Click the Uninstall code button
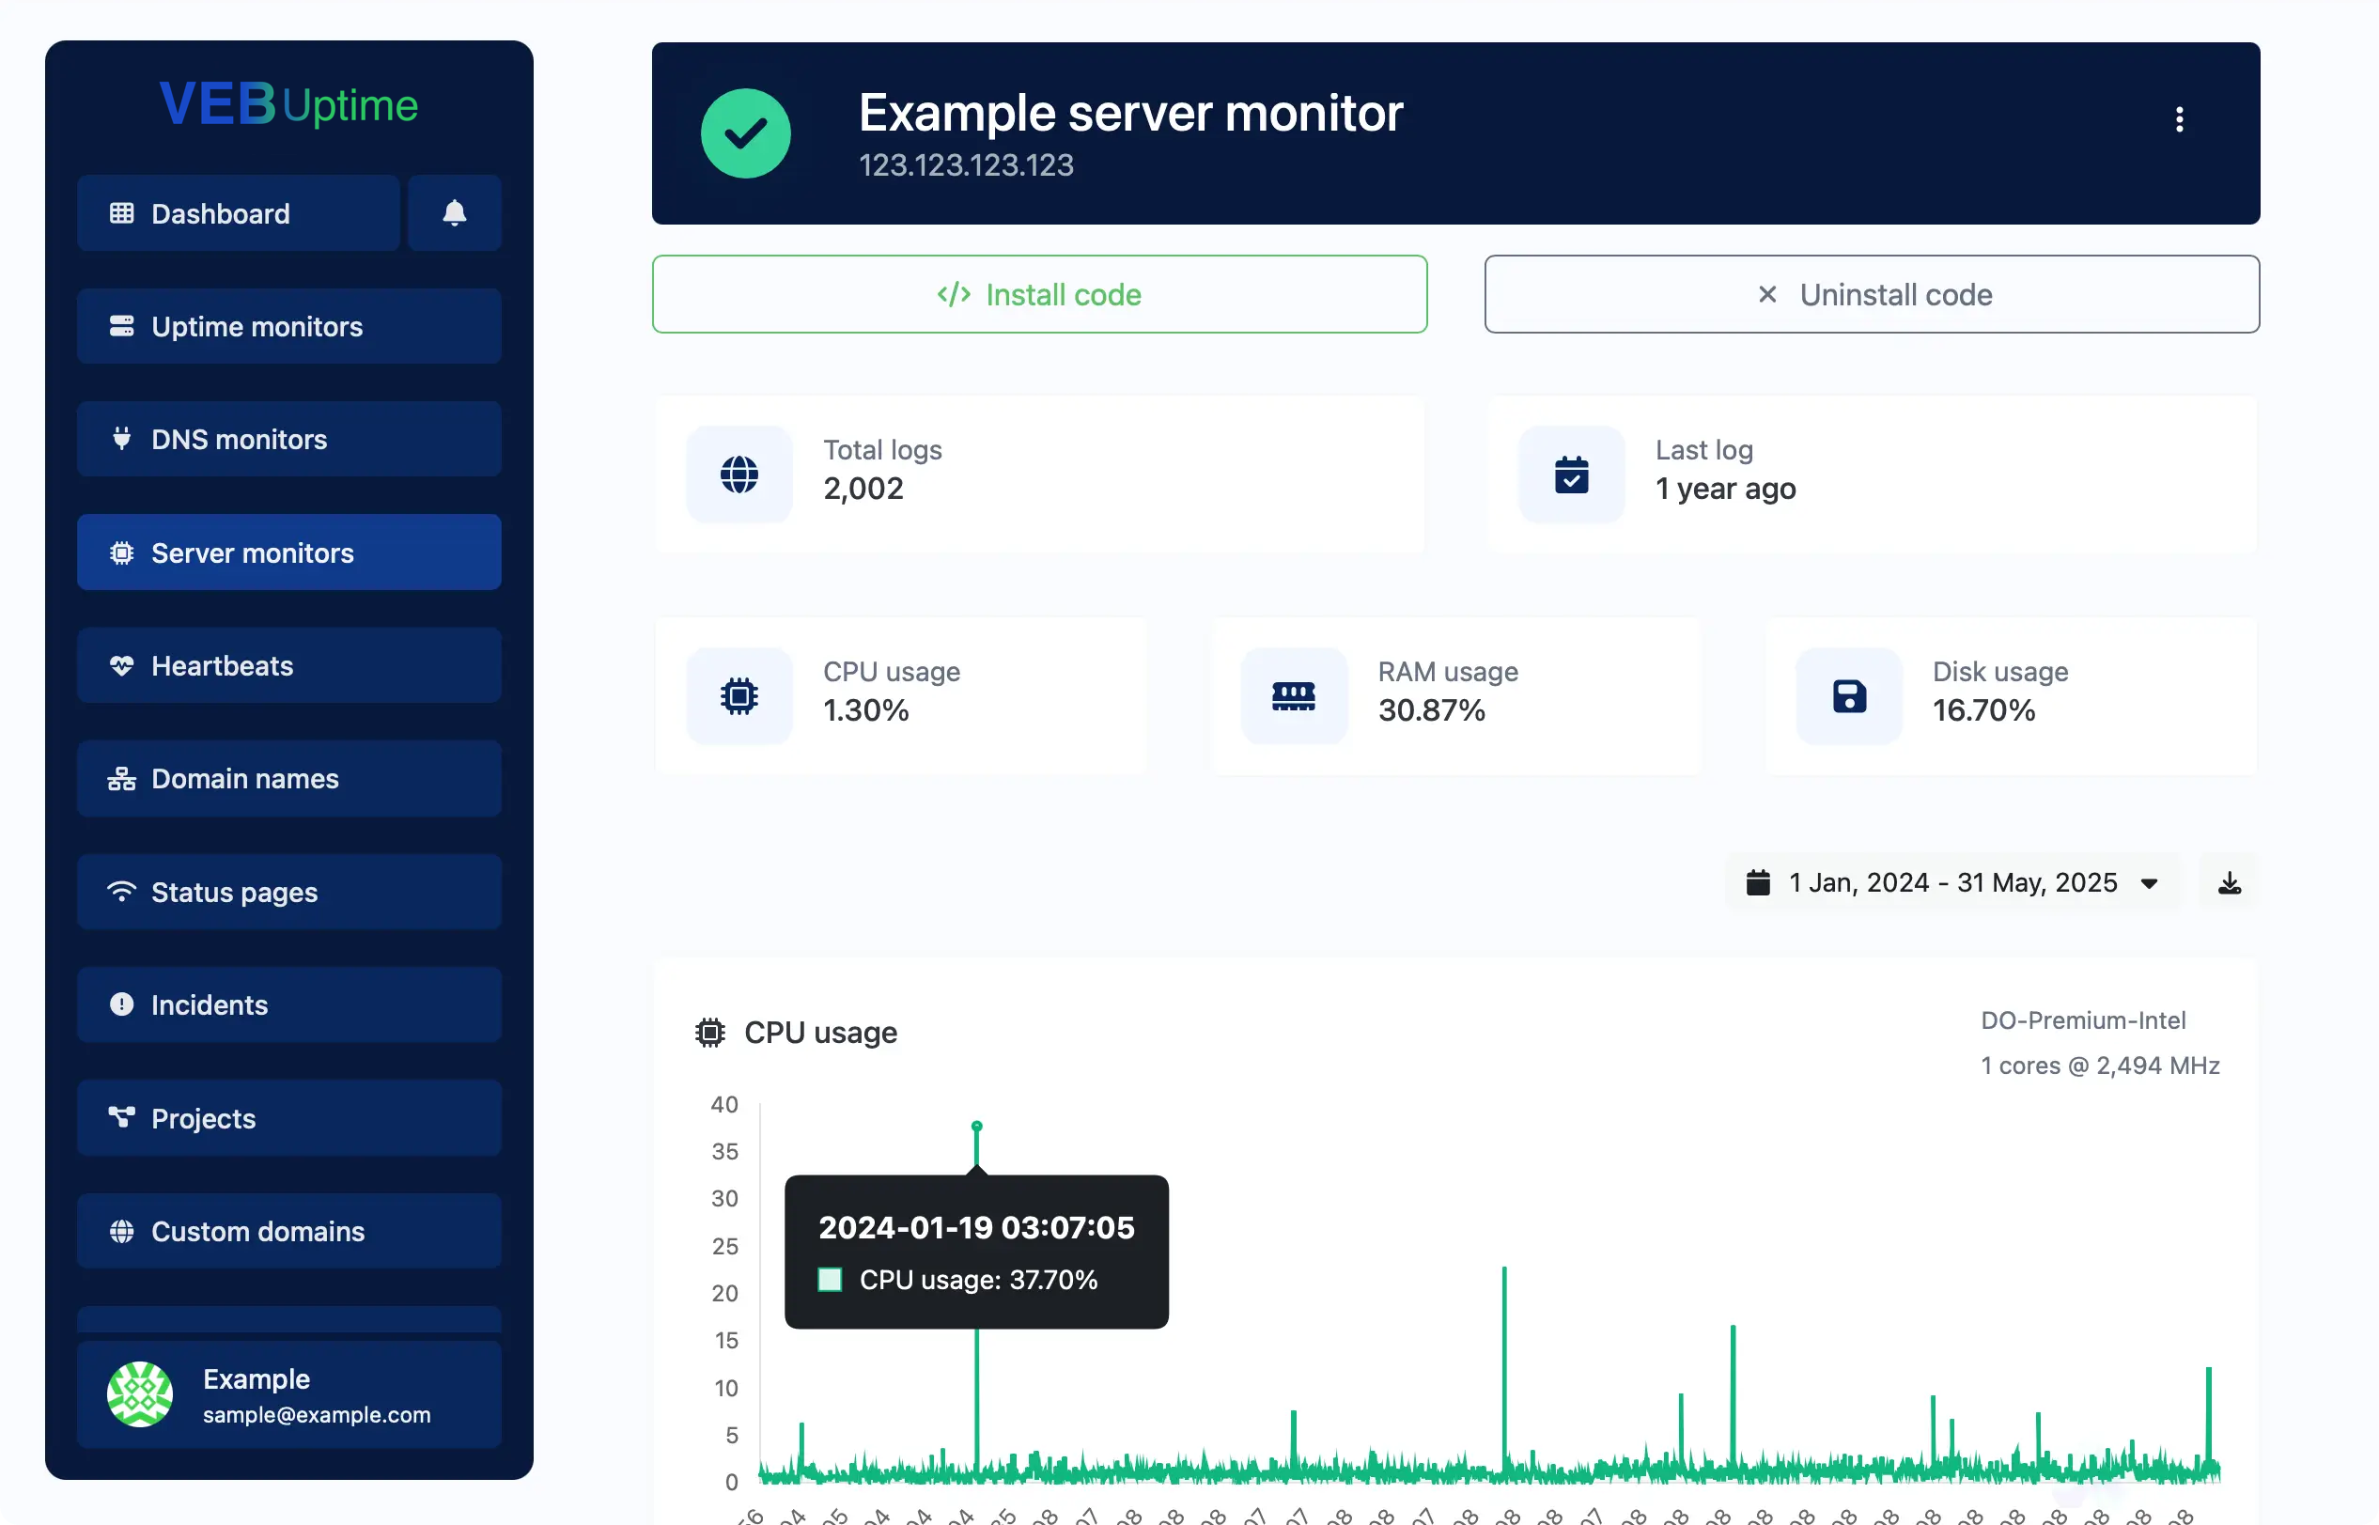The width and height of the screenshot is (2379, 1525). pyautogui.click(x=1870, y=293)
